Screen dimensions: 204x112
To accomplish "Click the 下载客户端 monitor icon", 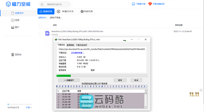I will [133, 4].
